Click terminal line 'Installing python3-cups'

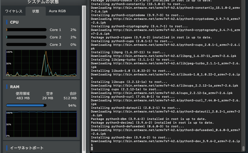132,41
